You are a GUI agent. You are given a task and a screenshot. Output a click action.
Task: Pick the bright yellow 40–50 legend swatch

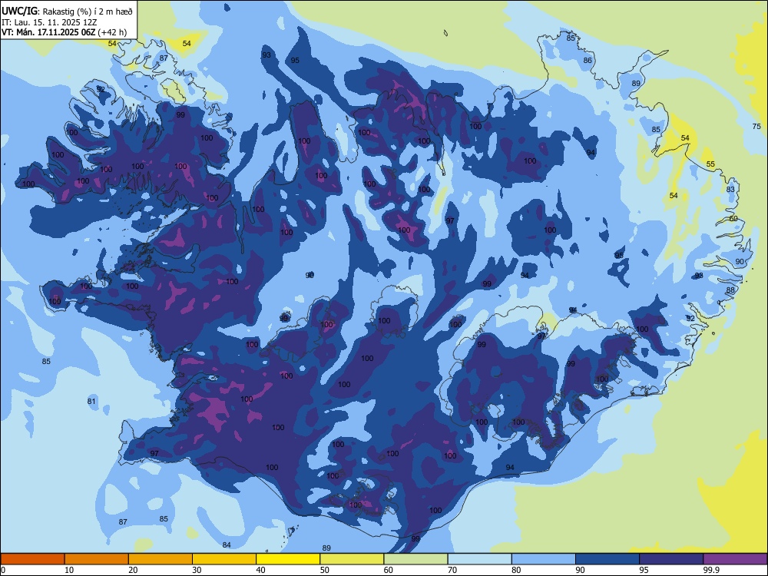tap(288, 559)
